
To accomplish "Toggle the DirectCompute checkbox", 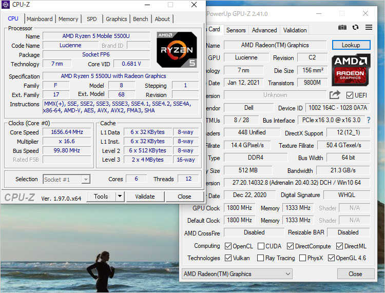I will tap(290, 246).
